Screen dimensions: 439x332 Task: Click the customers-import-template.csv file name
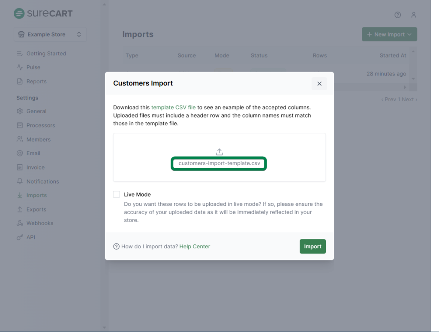point(219,163)
